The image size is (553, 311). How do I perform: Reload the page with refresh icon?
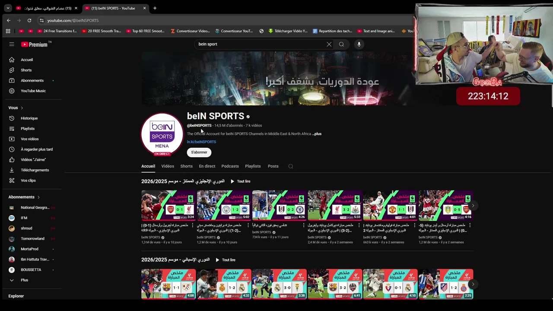pos(29,20)
